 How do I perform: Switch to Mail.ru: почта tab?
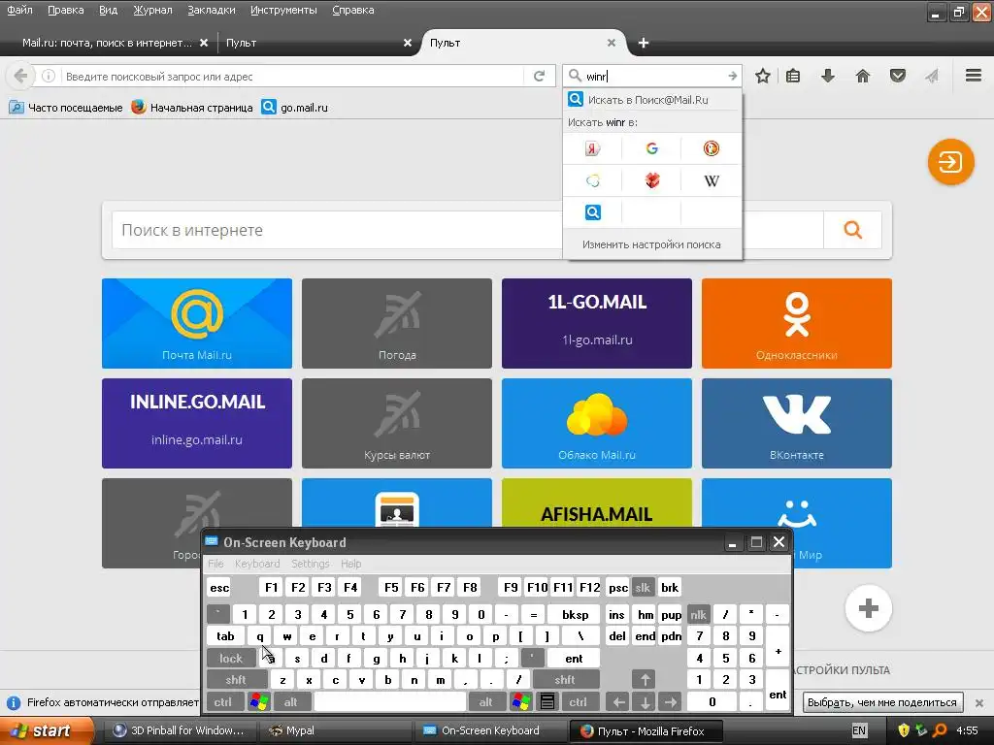tap(107, 43)
